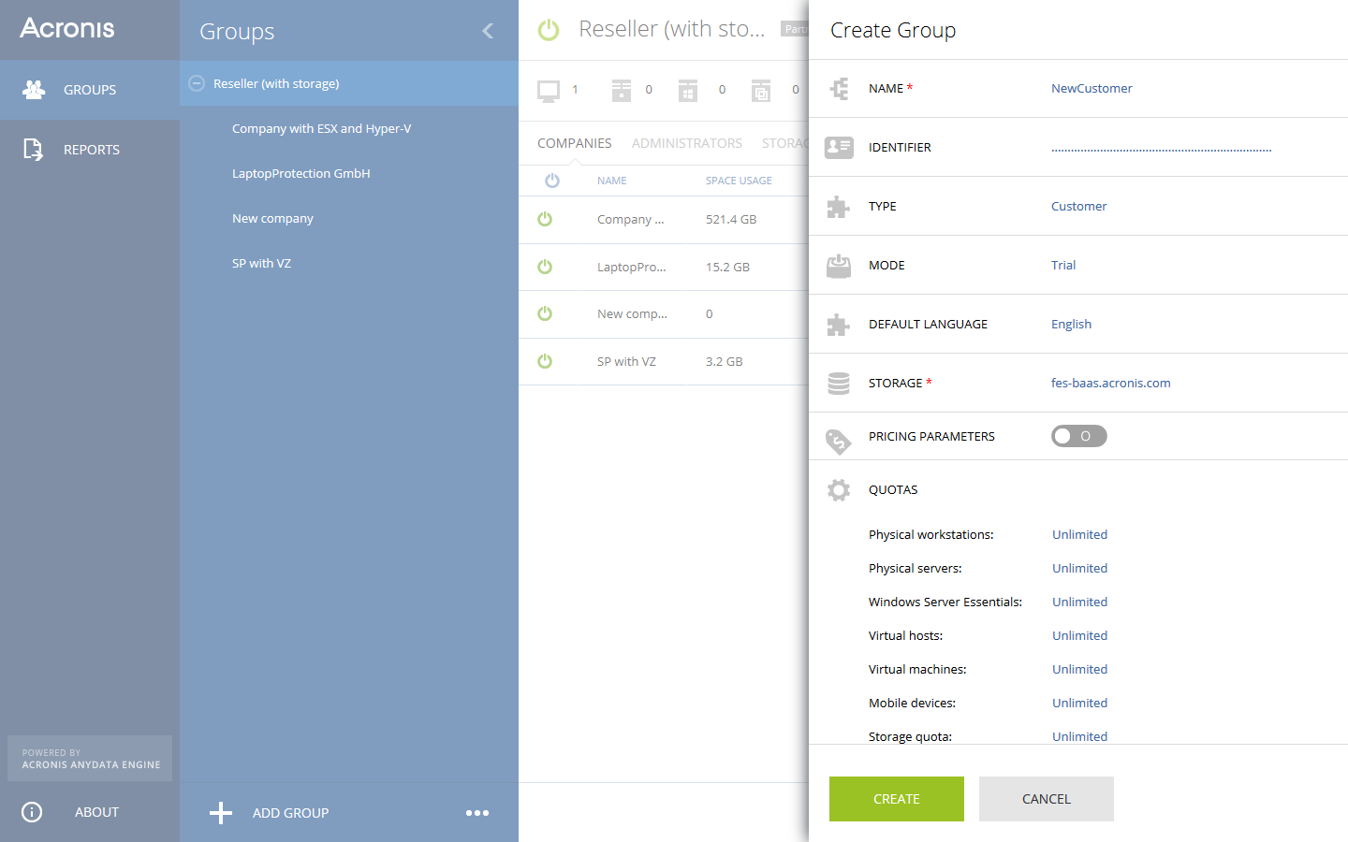
Task: Click the Identifier input field
Action: click(1161, 147)
